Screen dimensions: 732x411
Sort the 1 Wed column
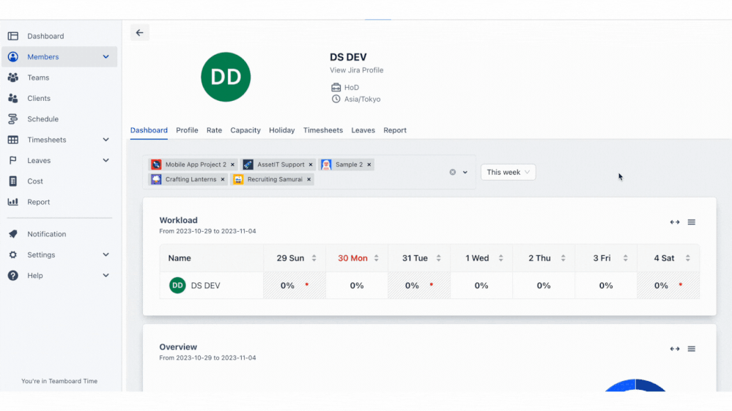click(501, 258)
